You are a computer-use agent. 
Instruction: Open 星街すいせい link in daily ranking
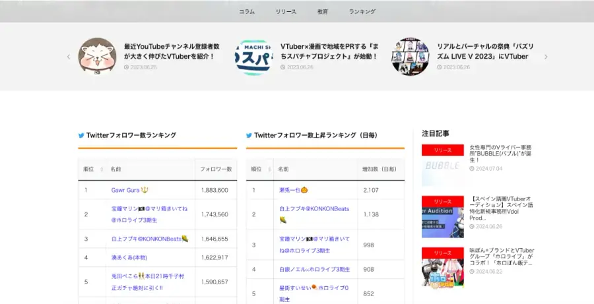coord(313,293)
